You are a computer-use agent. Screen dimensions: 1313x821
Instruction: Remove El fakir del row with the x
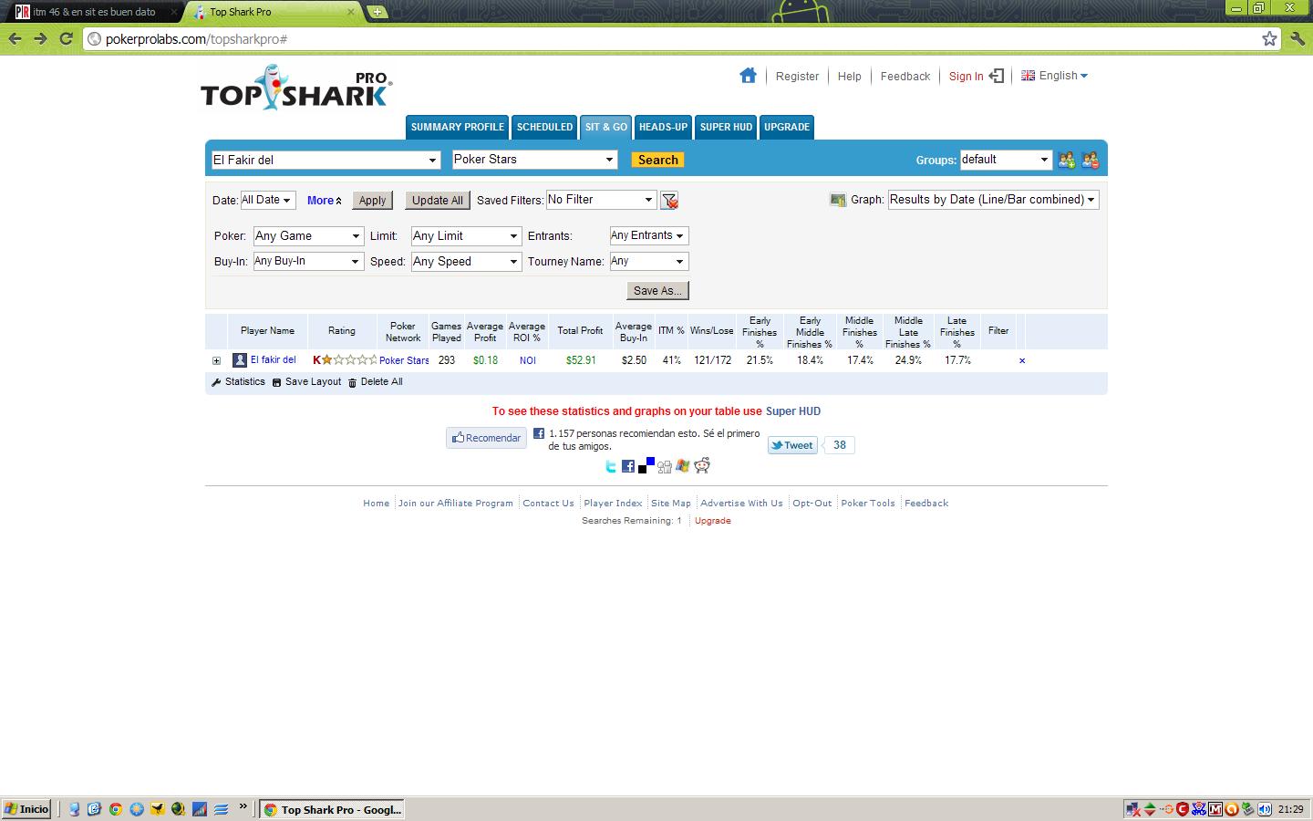click(1022, 360)
